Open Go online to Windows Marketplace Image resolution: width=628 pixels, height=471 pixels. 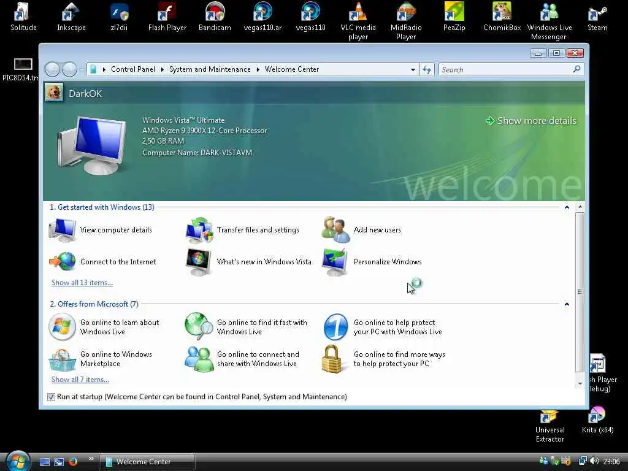(x=100, y=359)
